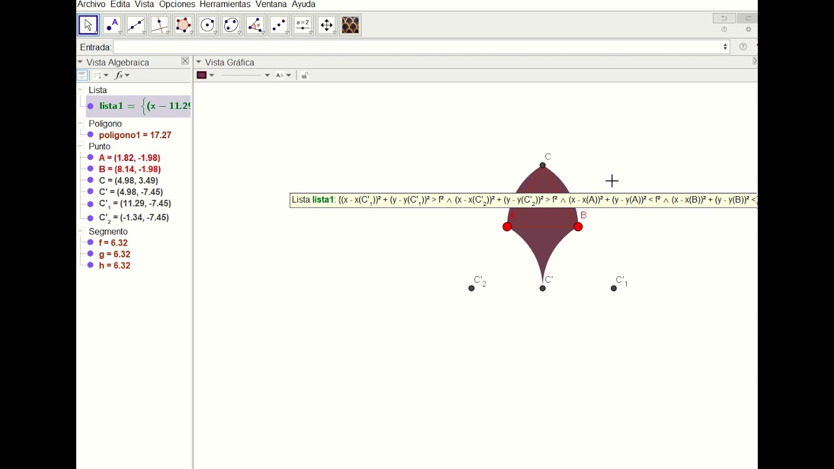Select the Slider a=2 tool
834x469 pixels.
[303, 25]
